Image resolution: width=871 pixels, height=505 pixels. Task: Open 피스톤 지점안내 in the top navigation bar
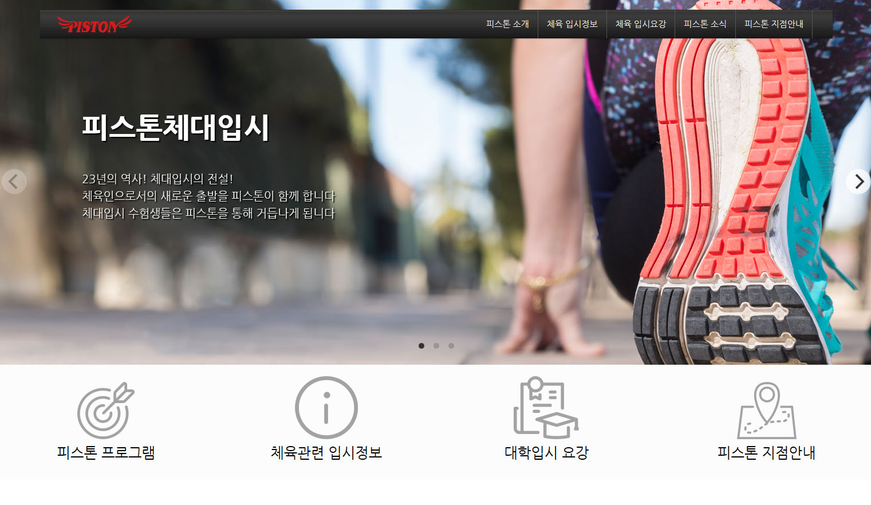(774, 24)
